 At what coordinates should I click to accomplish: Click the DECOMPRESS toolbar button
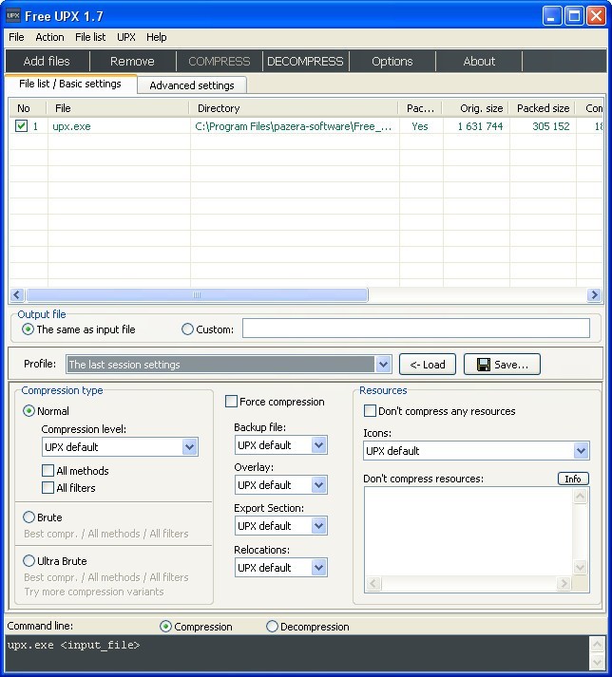(x=305, y=62)
